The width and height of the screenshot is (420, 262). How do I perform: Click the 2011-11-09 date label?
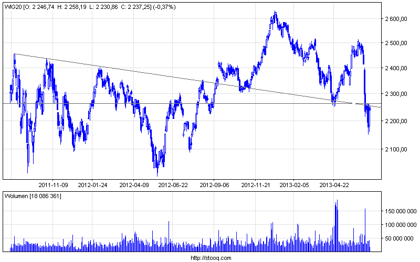[54, 185]
